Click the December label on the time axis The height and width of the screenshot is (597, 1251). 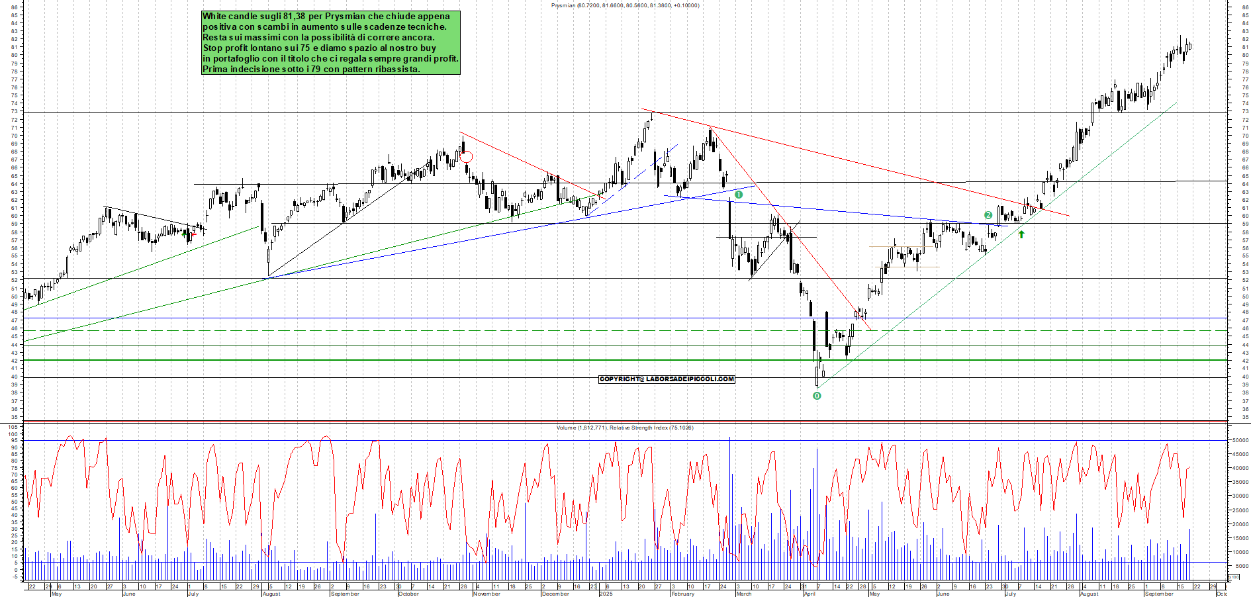(x=555, y=594)
